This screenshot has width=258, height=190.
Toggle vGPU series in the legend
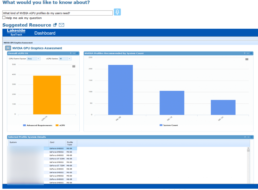click(x=60, y=125)
